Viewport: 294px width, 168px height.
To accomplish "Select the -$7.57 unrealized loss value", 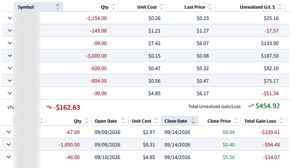I will [272, 31].
